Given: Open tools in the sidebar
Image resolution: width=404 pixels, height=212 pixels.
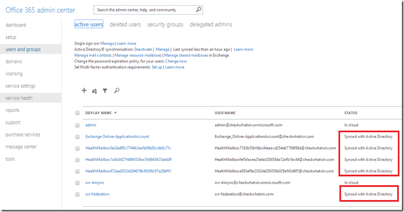Looking at the screenshot, I should pyautogui.click(x=10, y=159).
